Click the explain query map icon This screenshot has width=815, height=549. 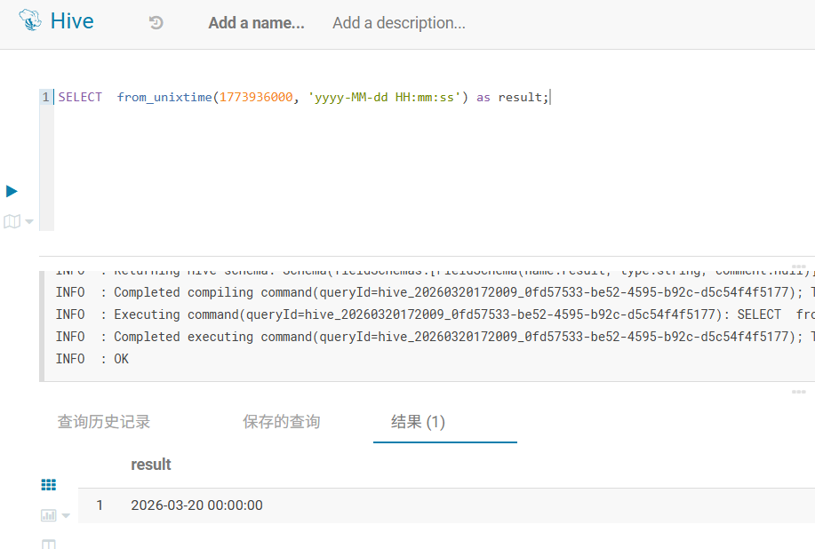click(12, 221)
